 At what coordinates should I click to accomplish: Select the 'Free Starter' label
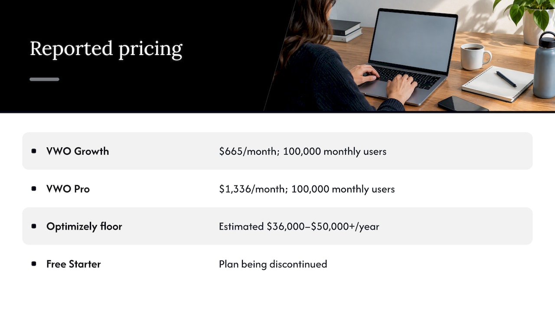[x=74, y=264]
